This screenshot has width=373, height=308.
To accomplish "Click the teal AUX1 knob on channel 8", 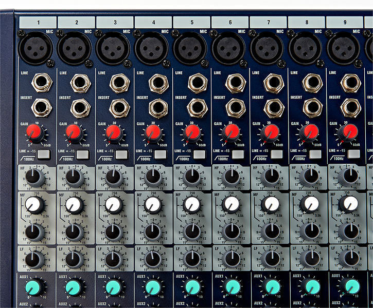I will (x=311, y=287).
